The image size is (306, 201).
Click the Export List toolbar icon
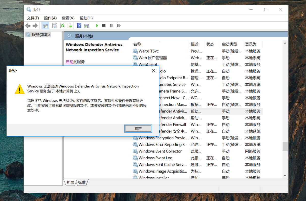(x=69, y=26)
